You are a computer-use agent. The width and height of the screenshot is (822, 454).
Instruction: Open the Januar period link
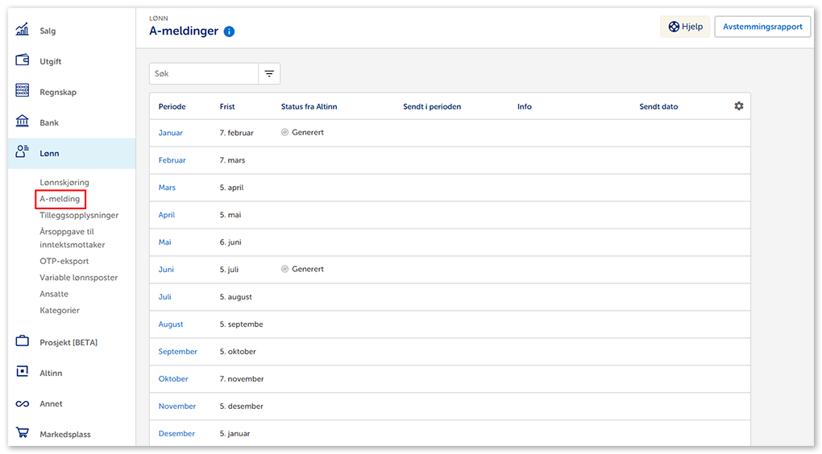click(x=170, y=133)
